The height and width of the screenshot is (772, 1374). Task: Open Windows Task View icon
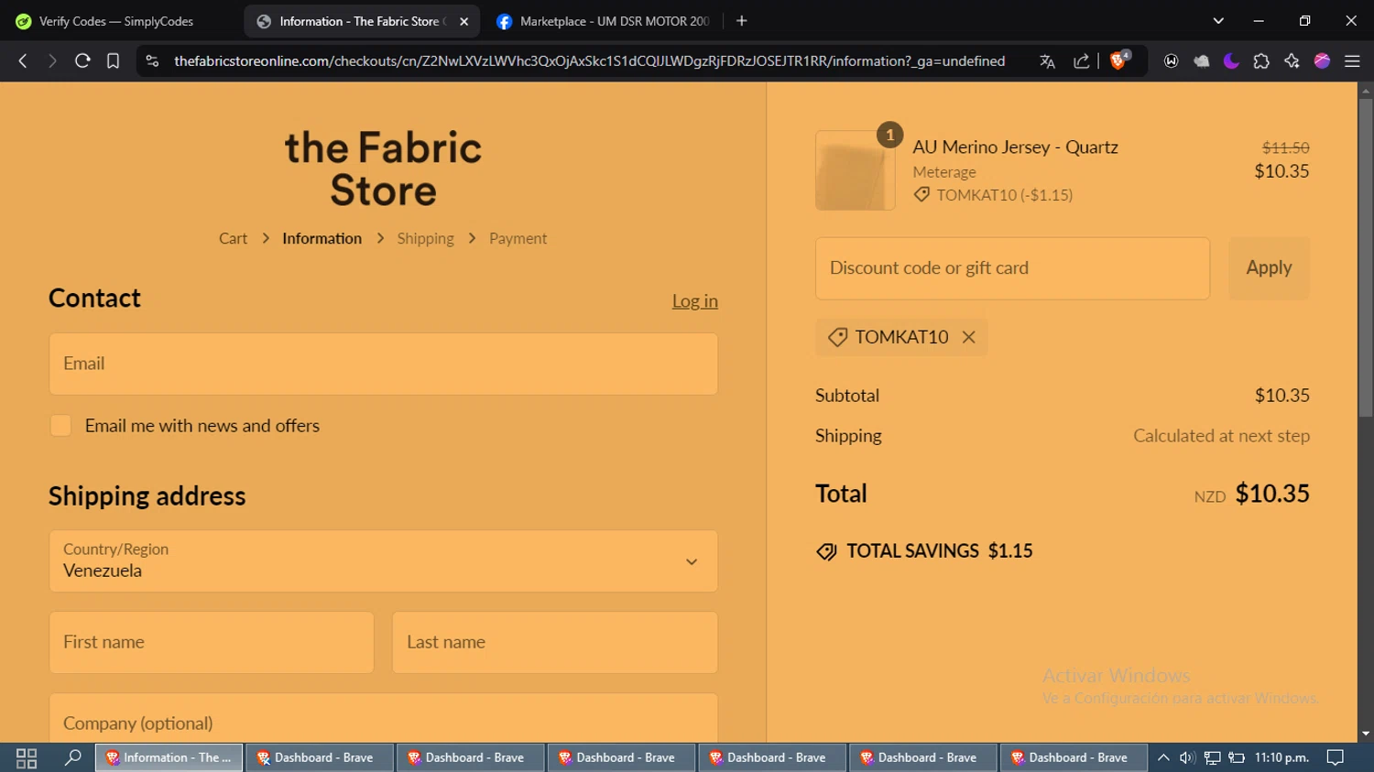click(27, 757)
